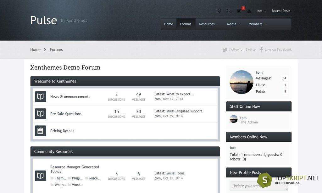Open the Plugi... subforum folder icon
This screenshot has width=322, height=193.
click(x=69, y=178)
